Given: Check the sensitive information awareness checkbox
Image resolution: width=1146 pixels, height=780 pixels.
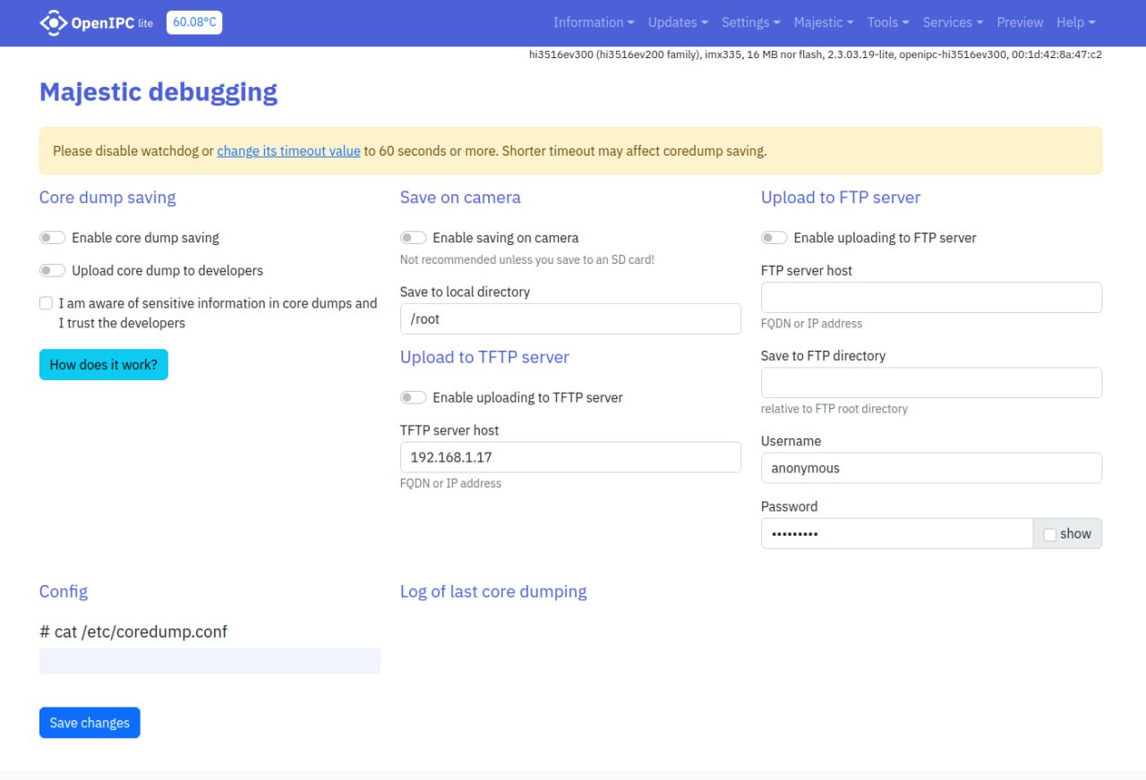Looking at the screenshot, I should tap(46, 303).
